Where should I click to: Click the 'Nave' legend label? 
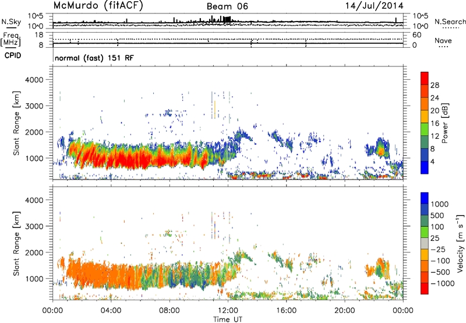443,41
